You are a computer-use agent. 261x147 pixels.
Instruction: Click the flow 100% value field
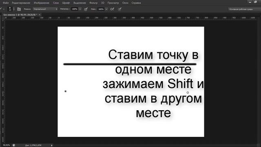pyautogui.click(x=101, y=9)
